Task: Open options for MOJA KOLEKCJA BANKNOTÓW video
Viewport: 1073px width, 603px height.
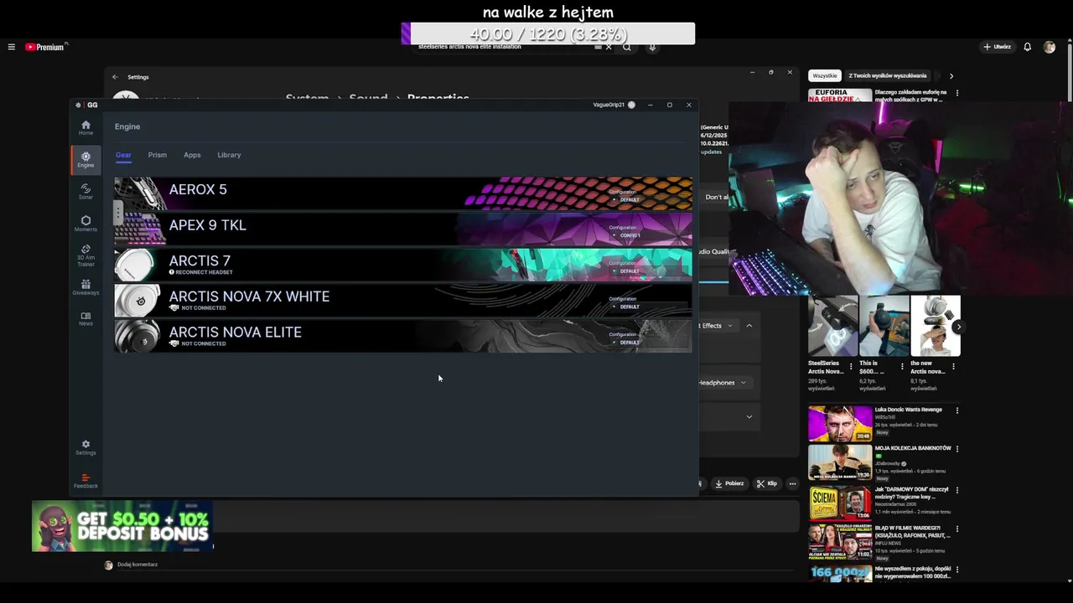Action: tap(956, 449)
